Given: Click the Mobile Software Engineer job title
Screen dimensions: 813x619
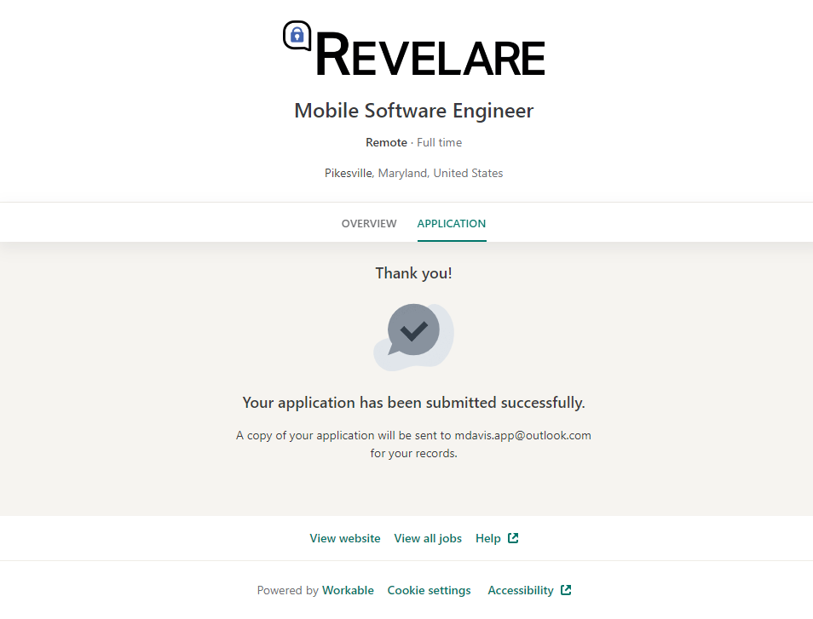Looking at the screenshot, I should click(413, 111).
